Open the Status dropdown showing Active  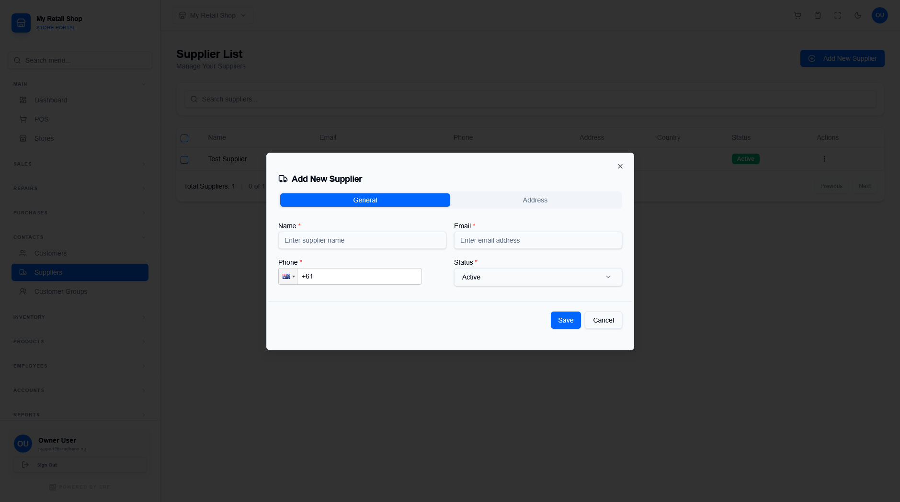coord(537,277)
